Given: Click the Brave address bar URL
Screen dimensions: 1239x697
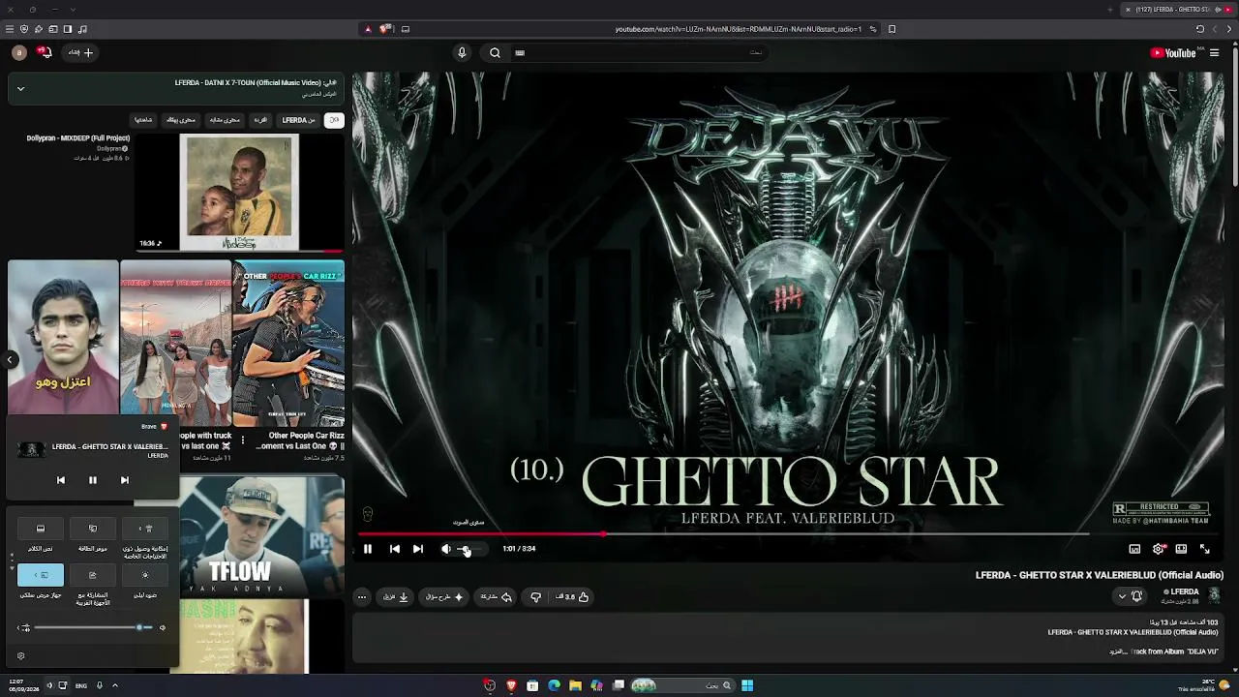Looking at the screenshot, I should [x=739, y=29].
